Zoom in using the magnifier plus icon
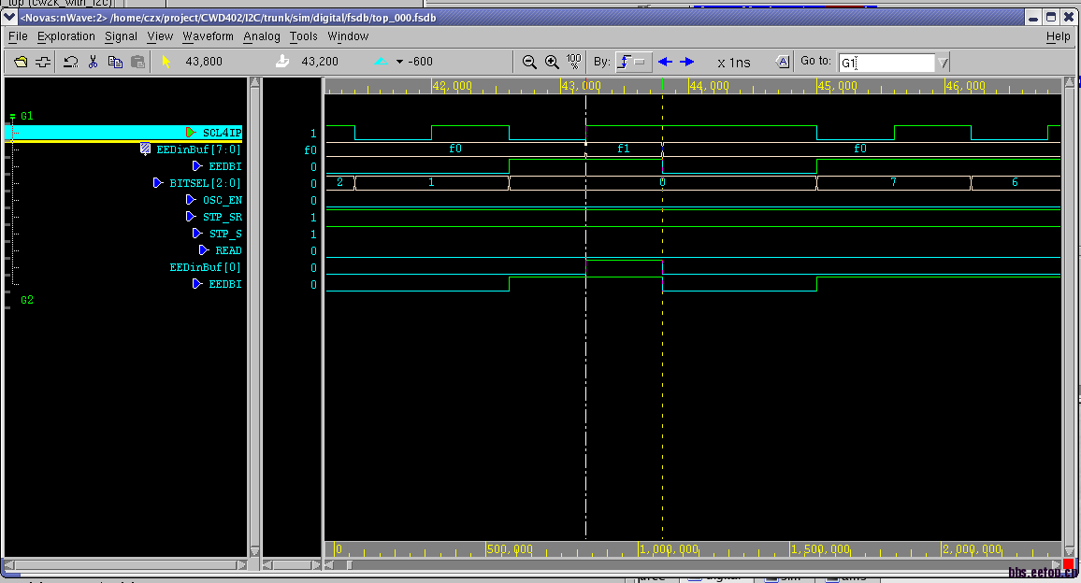 coord(552,63)
